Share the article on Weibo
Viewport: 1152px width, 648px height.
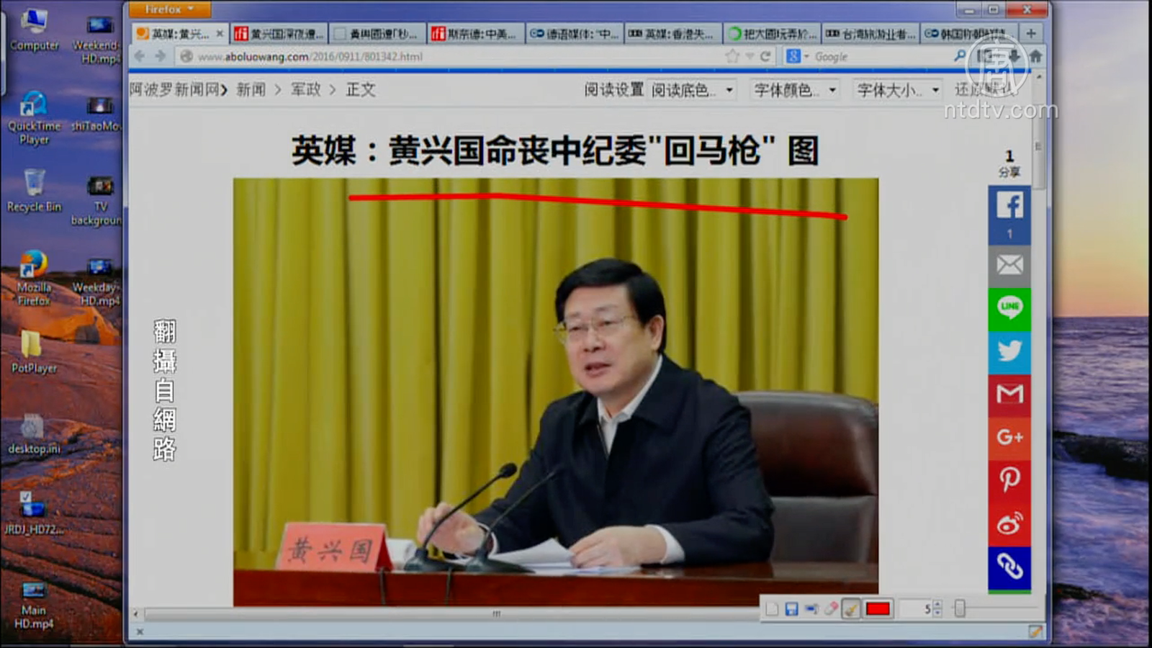(1009, 523)
